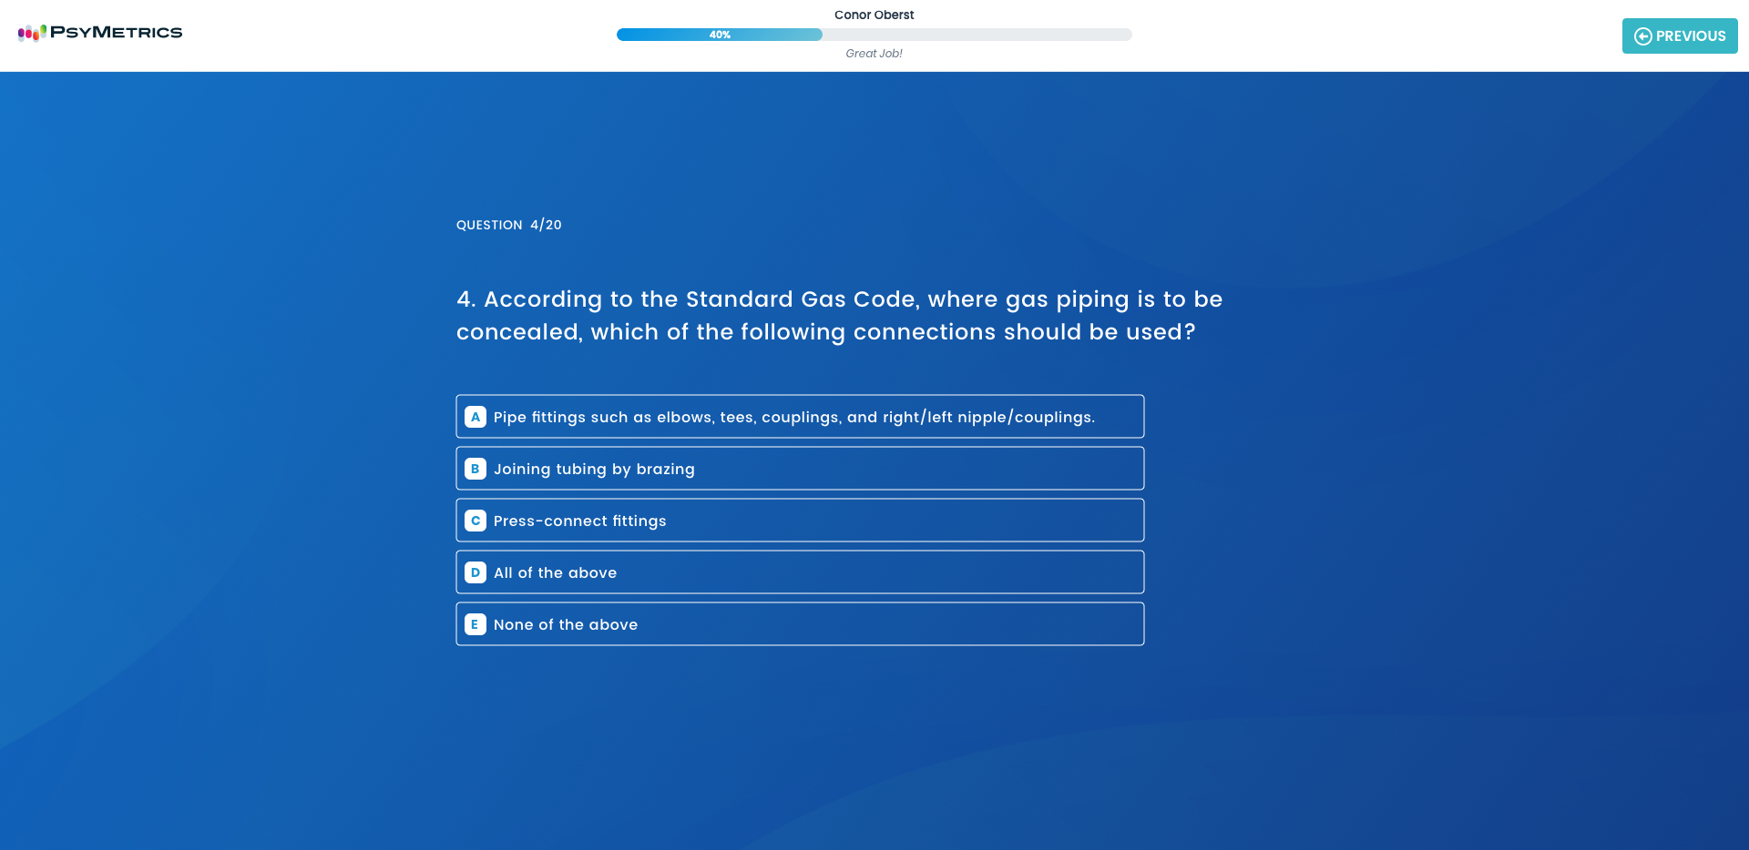Click the PsyMetrics brand name text
This screenshot has width=1749, height=850.
[x=116, y=32]
